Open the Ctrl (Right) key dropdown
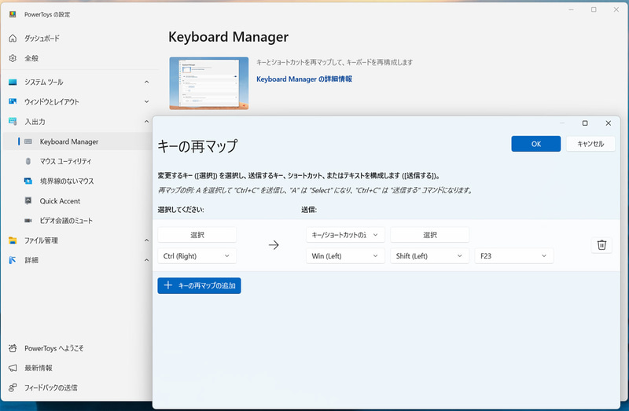 tap(197, 256)
